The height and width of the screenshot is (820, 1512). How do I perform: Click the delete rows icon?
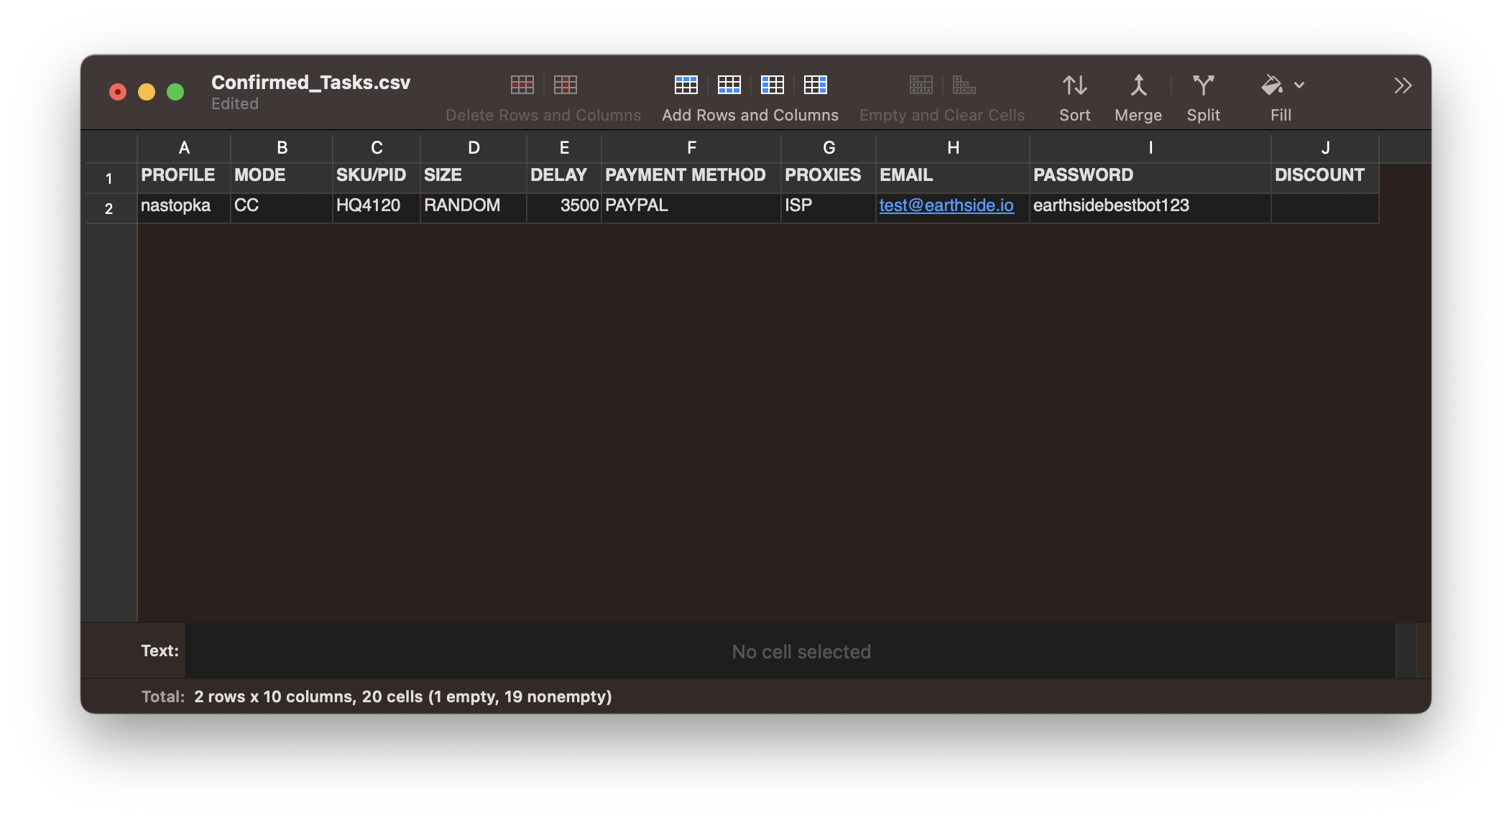(522, 85)
